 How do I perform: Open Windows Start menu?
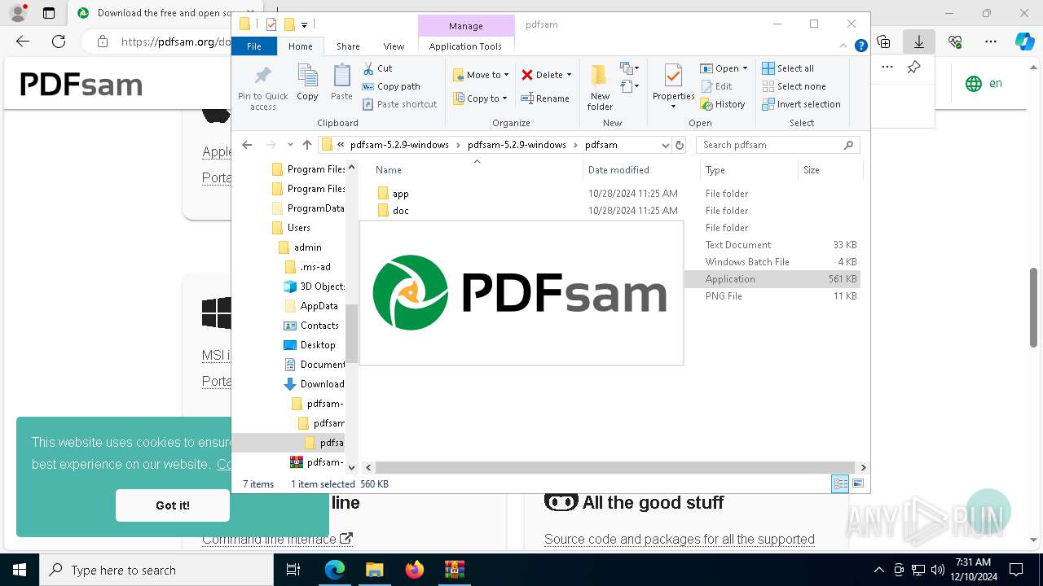point(20,570)
